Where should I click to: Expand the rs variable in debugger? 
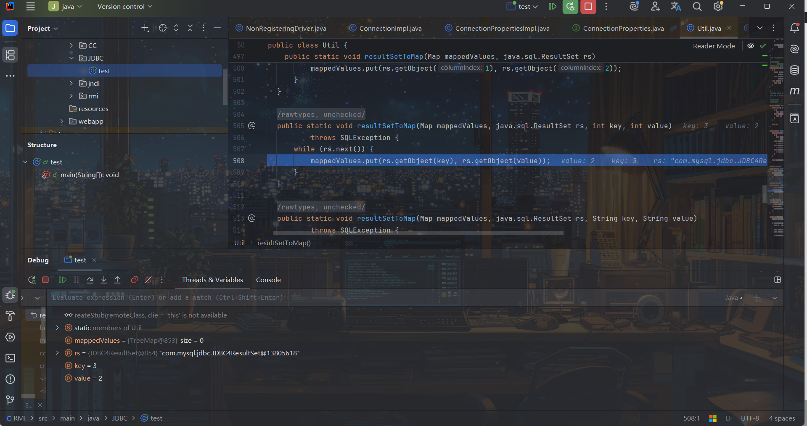click(x=58, y=353)
